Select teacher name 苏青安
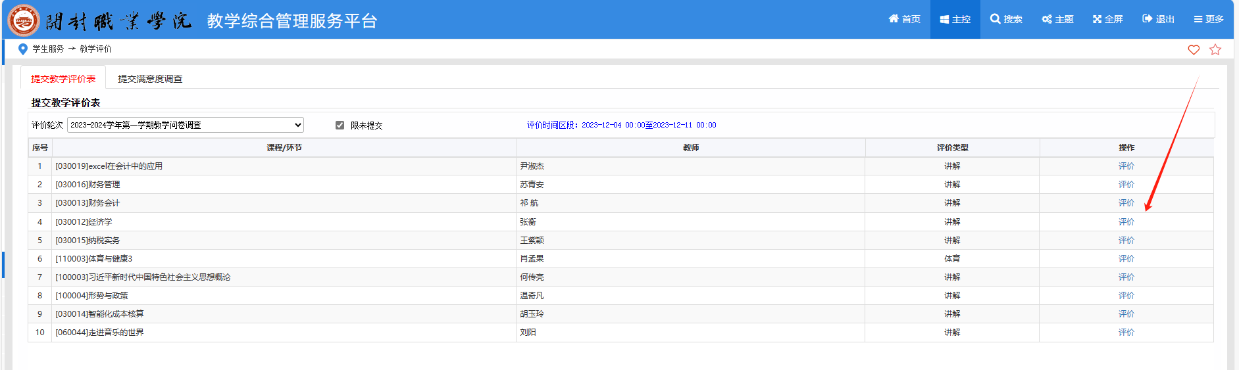Viewport: 1239px width, 370px height. (x=532, y=185)
